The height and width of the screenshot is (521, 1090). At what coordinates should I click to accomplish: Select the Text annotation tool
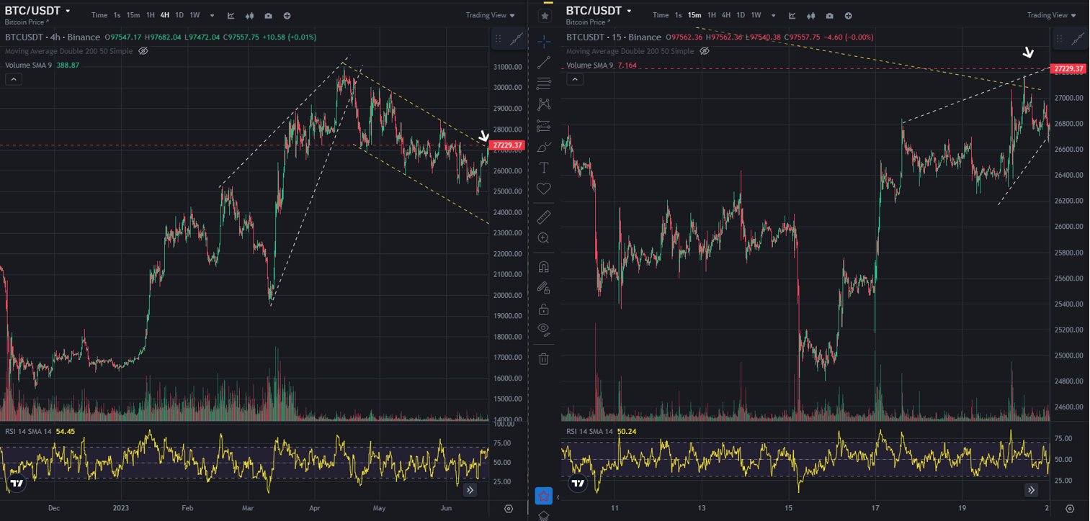544,168
